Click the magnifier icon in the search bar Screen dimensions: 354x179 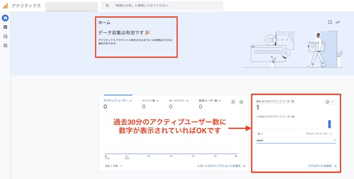(x=108, y=6)
